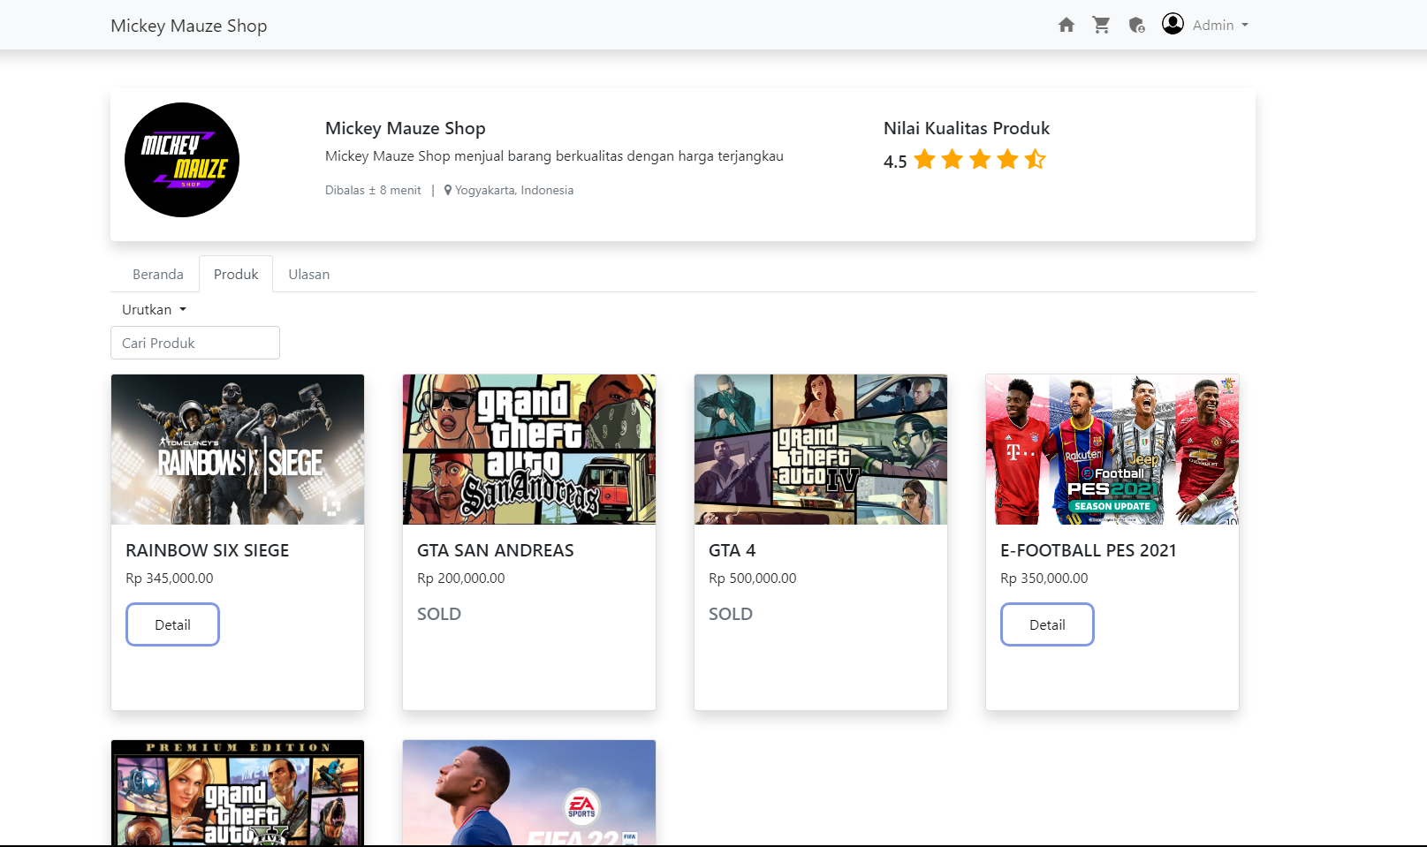Click the price Rp 350,000.00
This screenshot has width=1427, height=847.
click(x=1044, y=579)
